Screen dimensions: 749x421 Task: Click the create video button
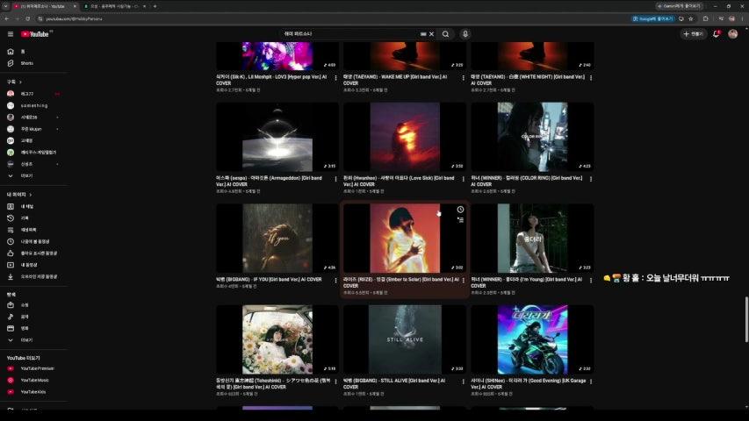pyautogui.click(x=693, y=34)
